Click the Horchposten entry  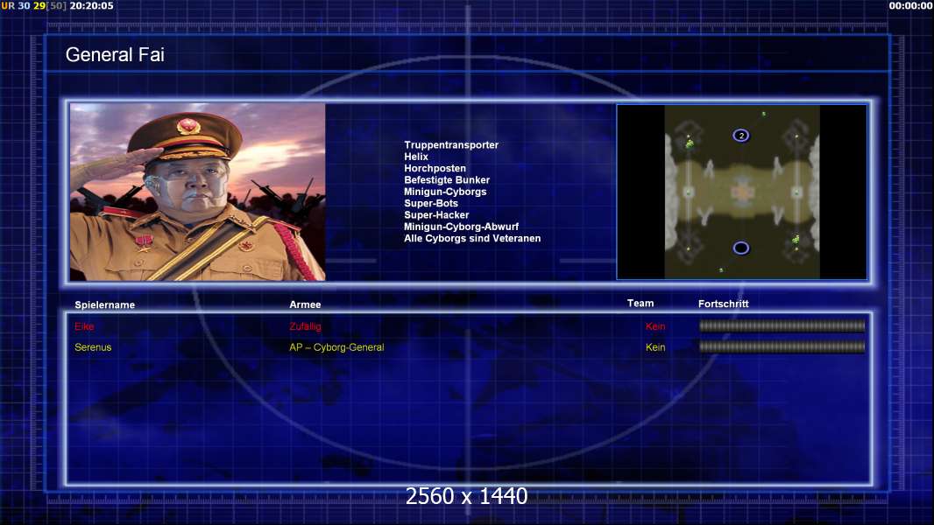pyautogui.click(x=435, y=168)
